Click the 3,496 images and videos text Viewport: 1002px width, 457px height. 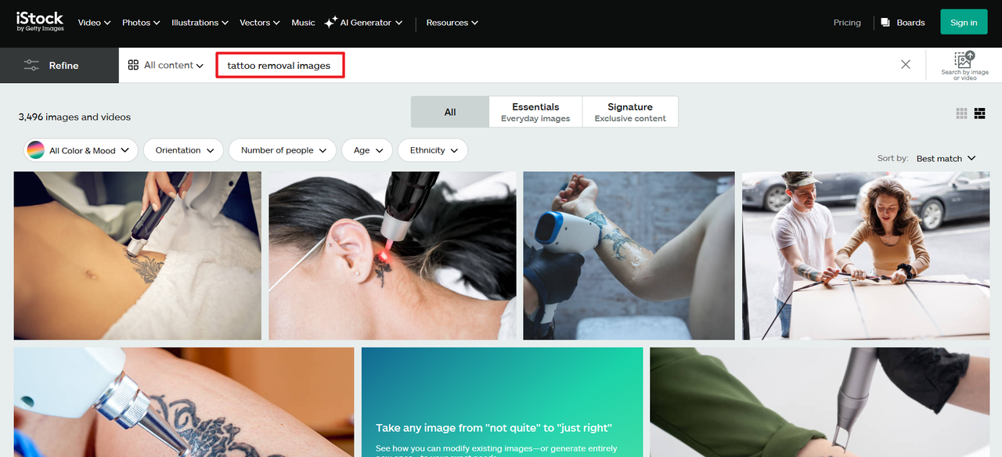(x=74, y=117)
